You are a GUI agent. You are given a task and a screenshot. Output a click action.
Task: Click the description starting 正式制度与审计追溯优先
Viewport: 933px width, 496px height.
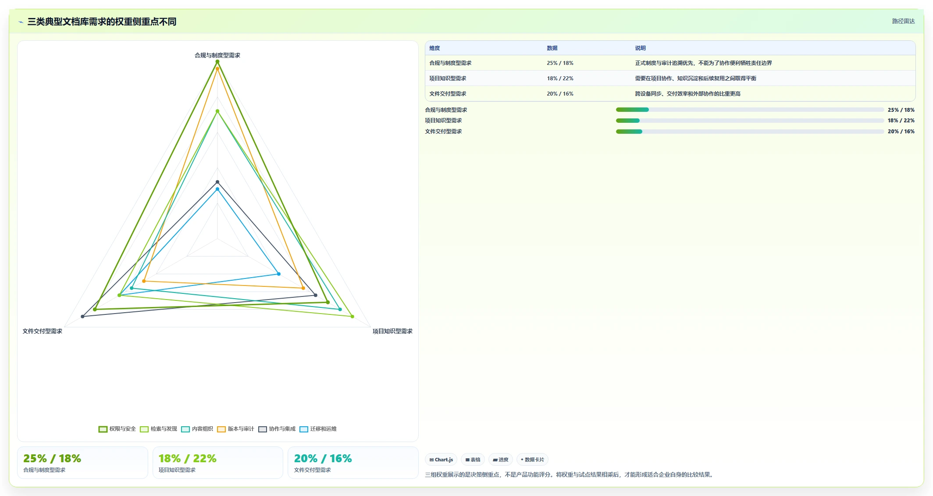[x=703, y=63]
